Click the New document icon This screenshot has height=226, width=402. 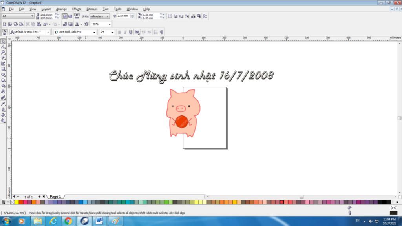[5, 24]
